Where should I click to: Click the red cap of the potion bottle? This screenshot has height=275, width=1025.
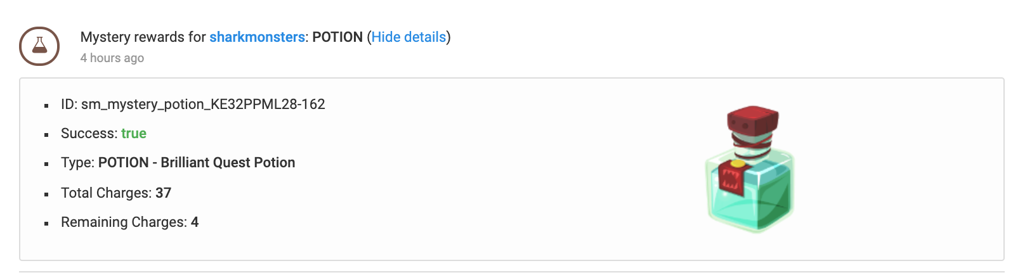(752, 120)
